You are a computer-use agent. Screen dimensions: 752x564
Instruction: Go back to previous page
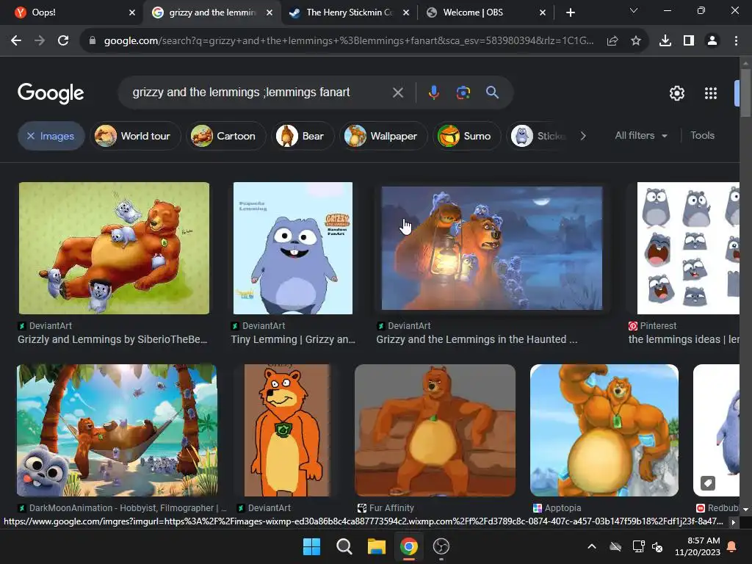point(16,41)
